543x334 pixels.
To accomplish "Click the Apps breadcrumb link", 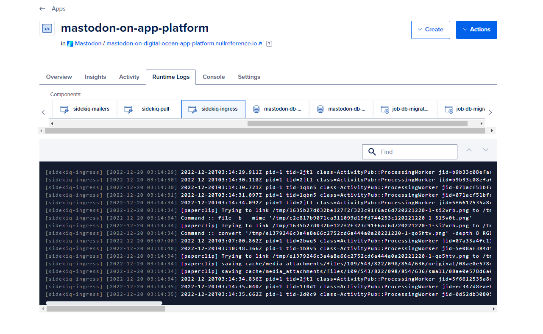I will [x=58, y=8].
